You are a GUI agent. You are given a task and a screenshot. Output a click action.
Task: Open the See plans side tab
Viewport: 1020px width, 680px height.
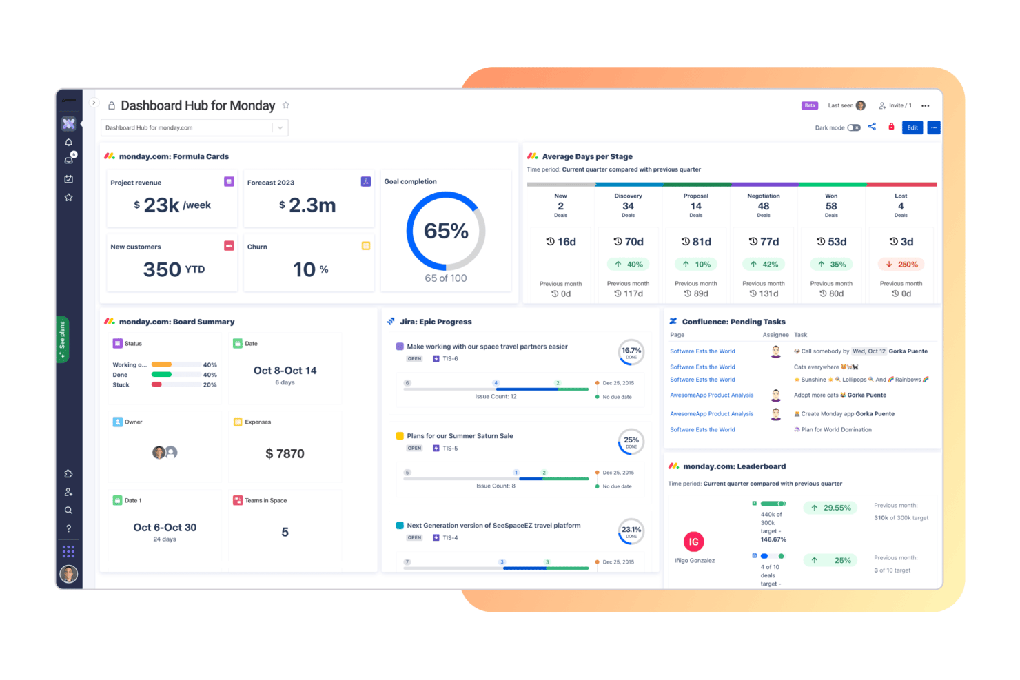pyautogui.click(x=62, y=339)
